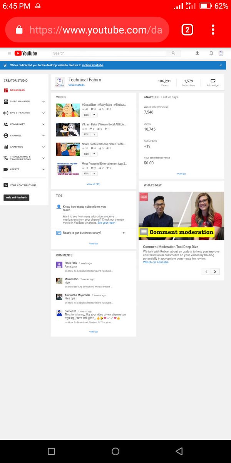Click View all link under Comments
The height and width of the screenshot is (463, 231).
(94, 332)
